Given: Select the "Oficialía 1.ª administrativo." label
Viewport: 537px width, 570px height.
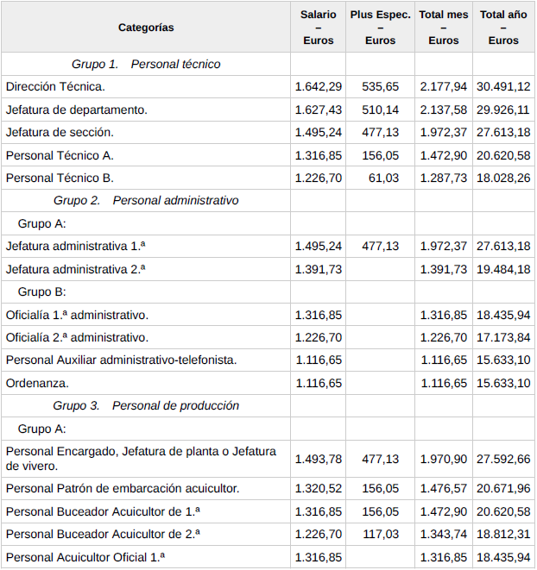Looking at the screenshot, I should (77, 315).
